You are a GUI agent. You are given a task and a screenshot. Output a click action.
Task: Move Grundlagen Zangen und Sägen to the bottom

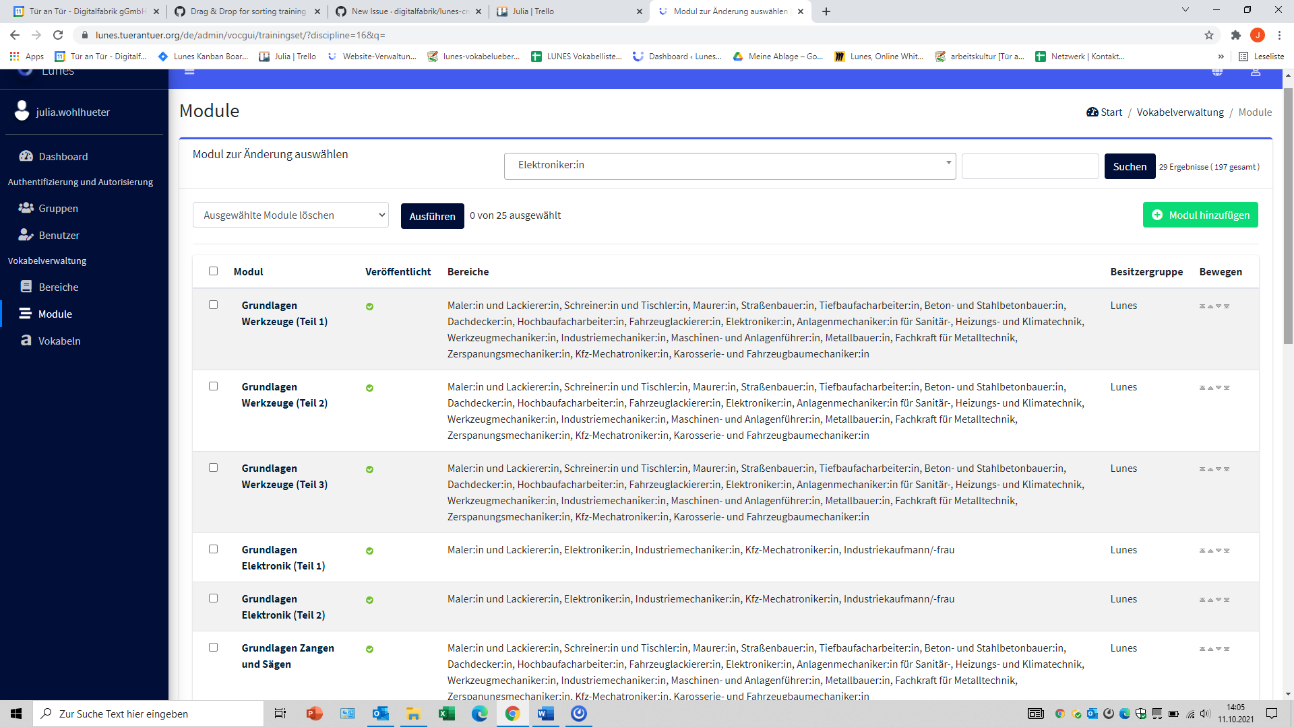[x=1227, y=648]
